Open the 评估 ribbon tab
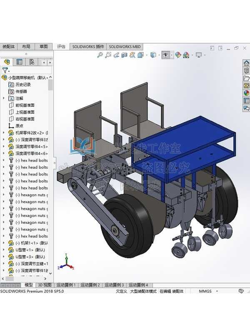The width and height of the screenshot is (250, 334). point(61,47)
